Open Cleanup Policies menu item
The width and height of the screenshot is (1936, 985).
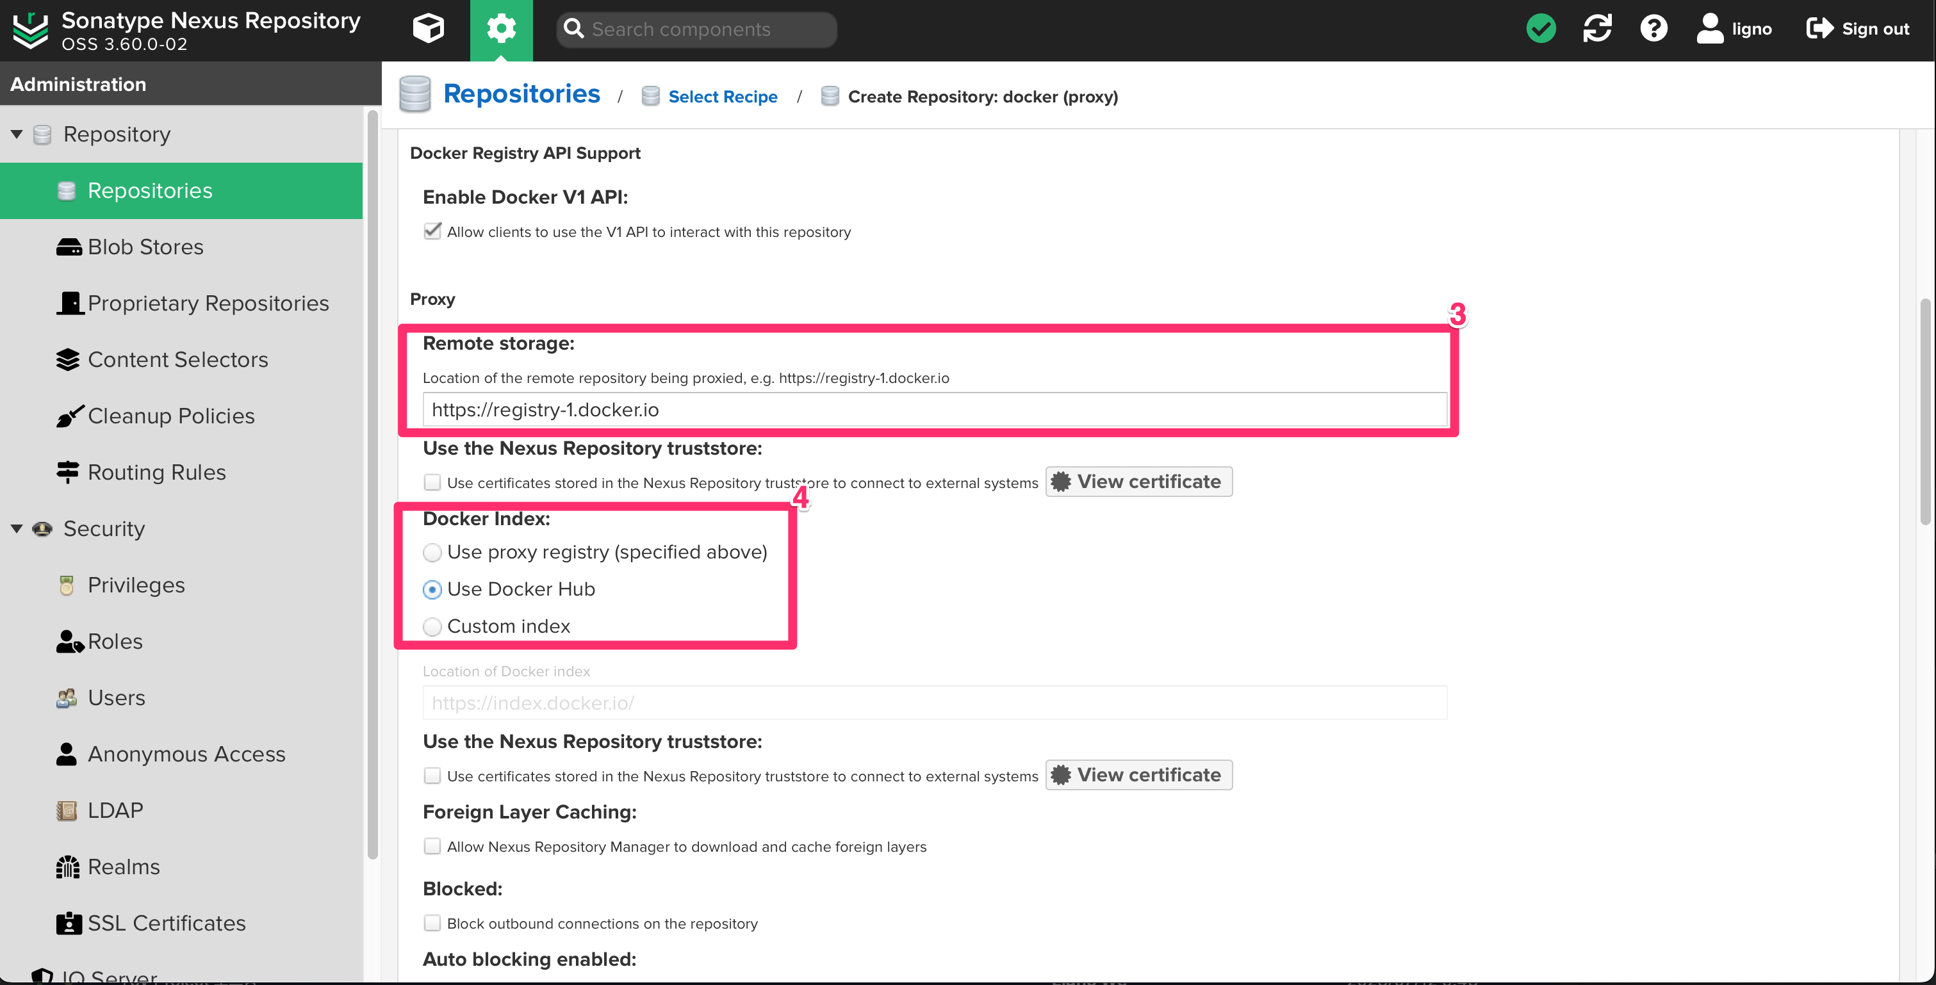(170, 416)
